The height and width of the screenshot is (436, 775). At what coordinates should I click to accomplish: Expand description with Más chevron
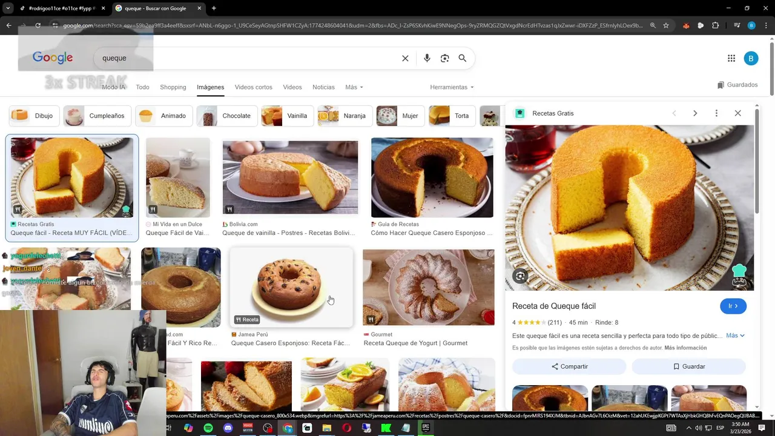click(736, 335)
